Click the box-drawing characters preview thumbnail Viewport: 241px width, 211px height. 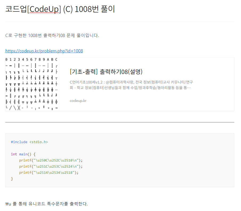[x=32, y=84]
